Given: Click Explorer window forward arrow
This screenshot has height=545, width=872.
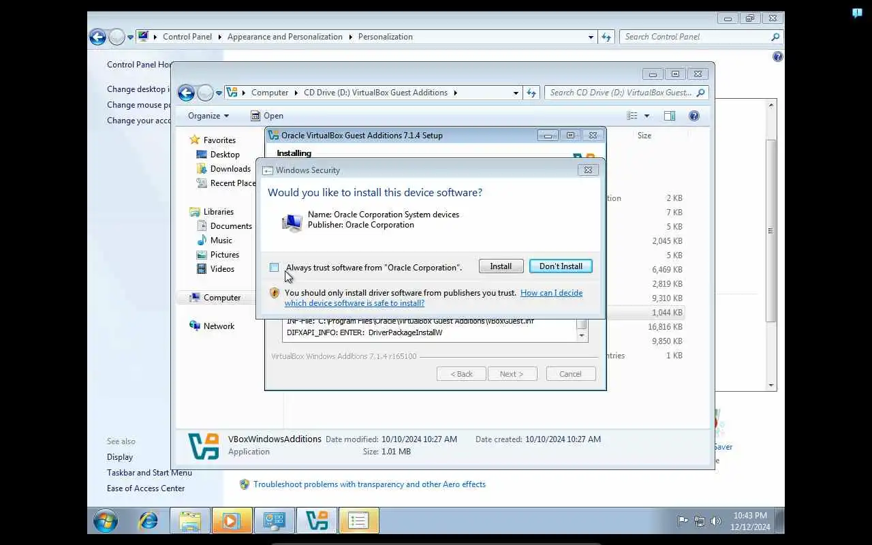Looking at the screenshot, I should [205, 93].
